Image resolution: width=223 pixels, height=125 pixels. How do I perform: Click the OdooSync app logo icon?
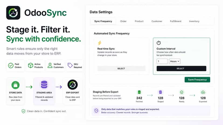13,13
